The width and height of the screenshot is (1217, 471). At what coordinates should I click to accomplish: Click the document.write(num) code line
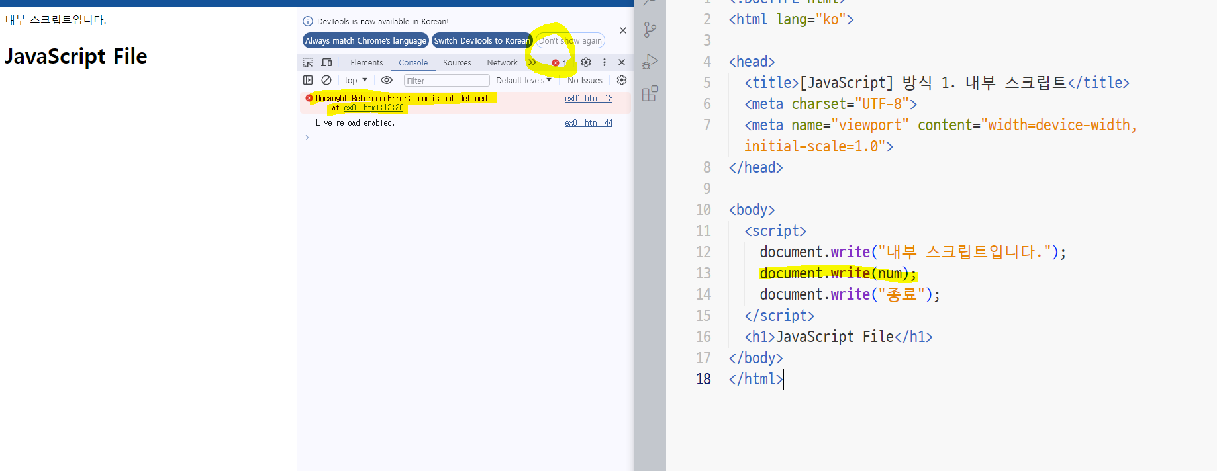coord(838,273)
